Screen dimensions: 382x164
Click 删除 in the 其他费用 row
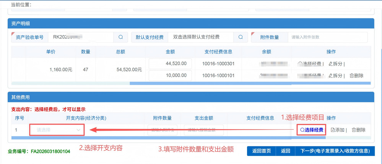coord(358,130)
